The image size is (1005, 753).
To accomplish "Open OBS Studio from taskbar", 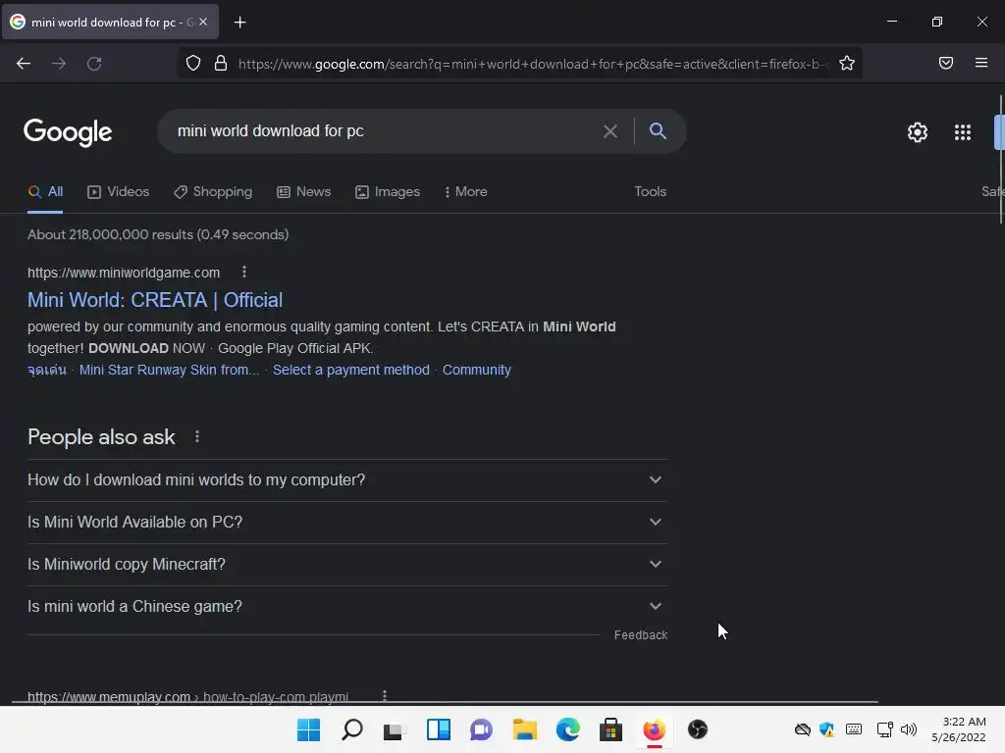I will click(x=698, y=729).
